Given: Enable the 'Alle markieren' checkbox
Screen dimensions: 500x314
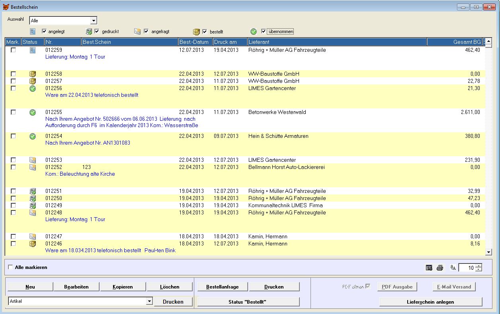Looking at the screenshot, I should coord(10,267).
